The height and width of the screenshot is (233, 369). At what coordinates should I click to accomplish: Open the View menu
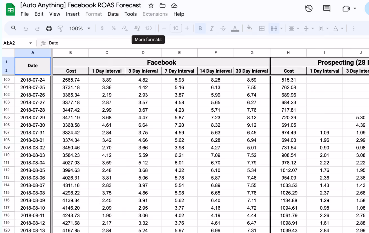[x=55, y=14]
